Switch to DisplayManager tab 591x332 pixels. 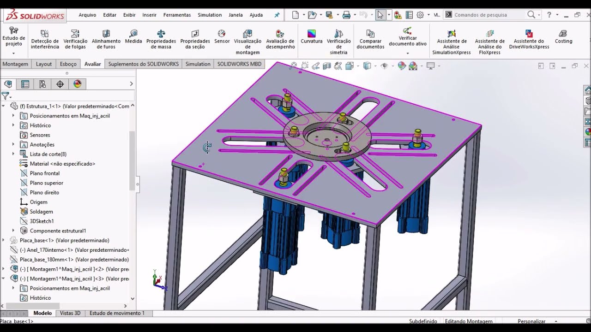pos(78,84)
